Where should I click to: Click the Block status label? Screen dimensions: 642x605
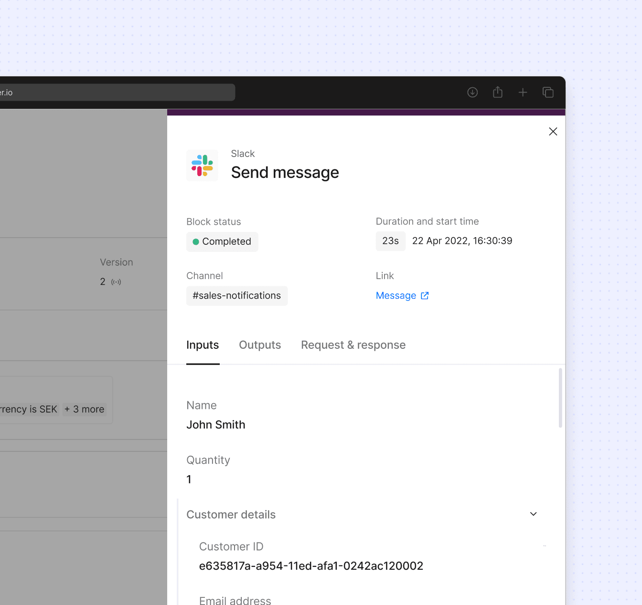tap(214, 222)
